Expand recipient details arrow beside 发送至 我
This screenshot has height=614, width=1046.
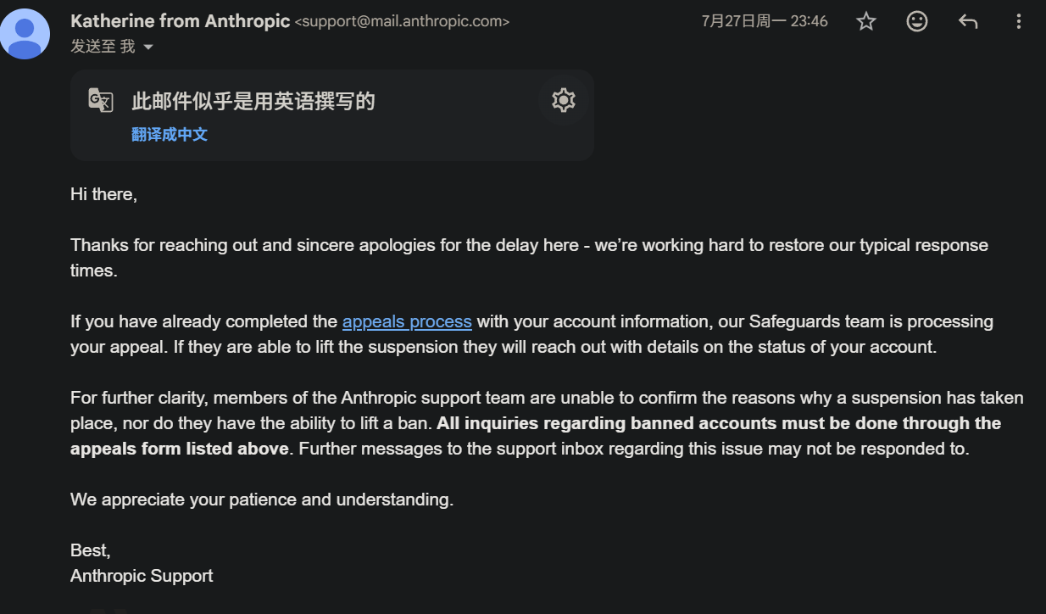pyautogui.click(x=148, y=47)
